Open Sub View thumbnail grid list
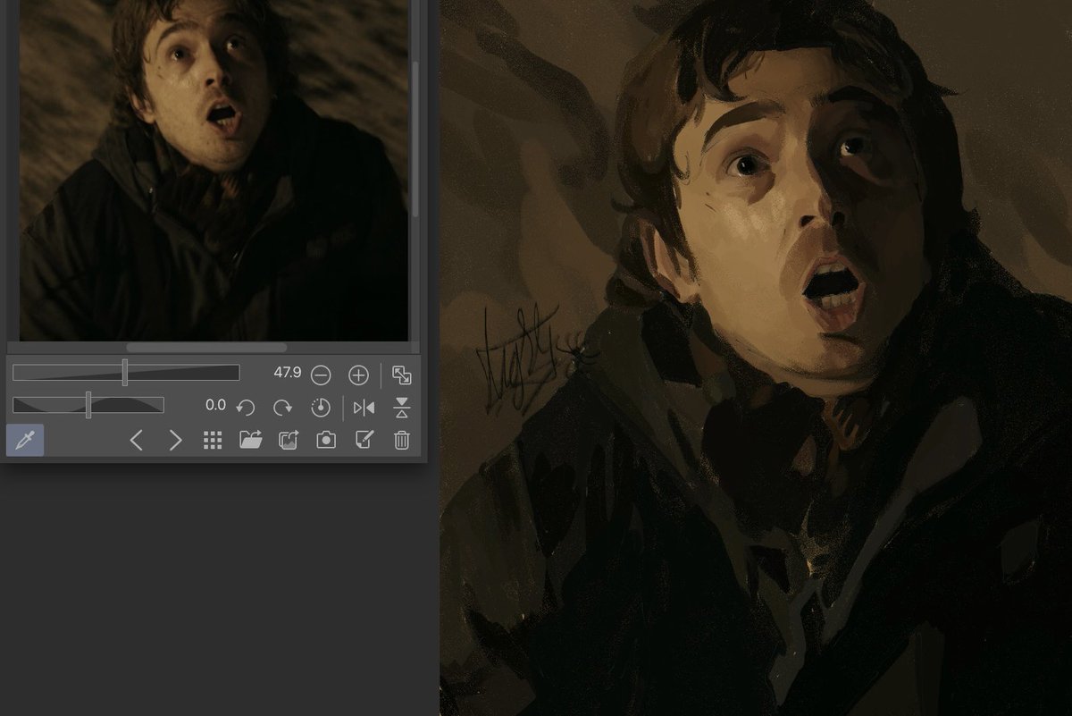Image resolution: width=1072 pixels, height=716 pixels. coord(213,440)
